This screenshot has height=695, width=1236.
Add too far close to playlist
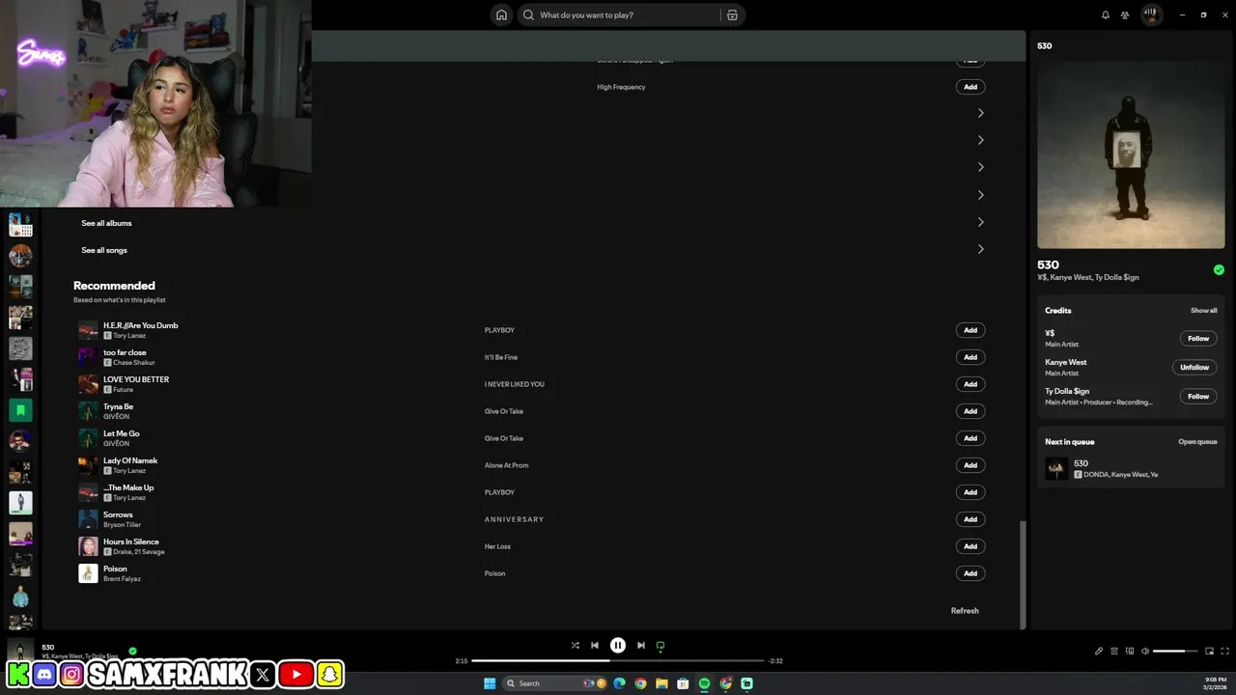pos(970,357)
